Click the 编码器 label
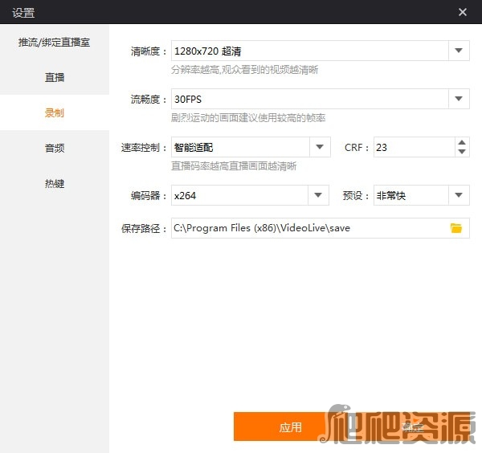 click(148, 195)
